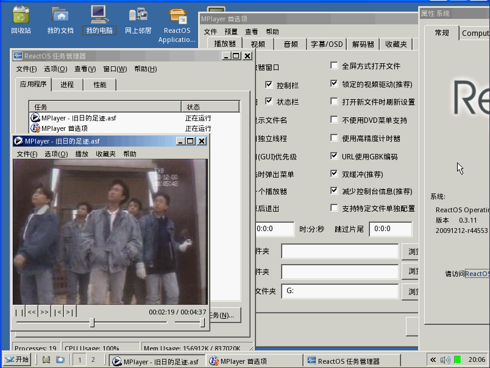The height and width of the screenshot is (368, 490).
Task: Toggle the 不使用DVD菜单支持 checkbox
Action: coord(334,119)
